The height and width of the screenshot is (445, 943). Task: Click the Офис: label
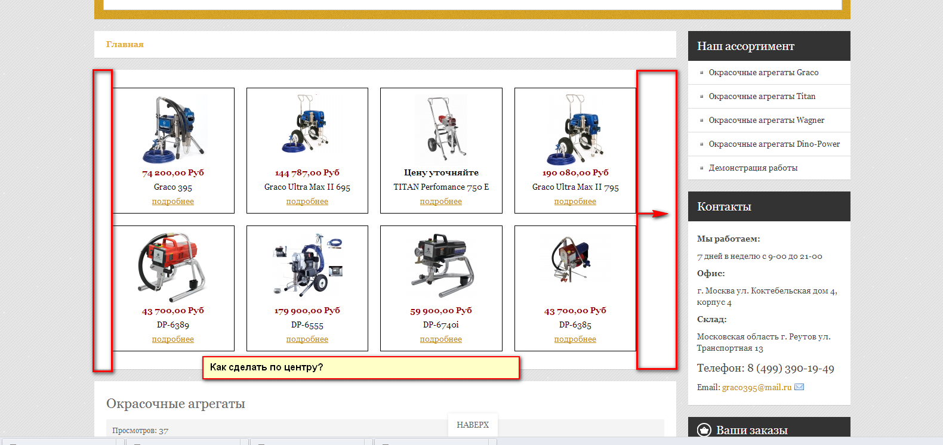tap(711, 273)
